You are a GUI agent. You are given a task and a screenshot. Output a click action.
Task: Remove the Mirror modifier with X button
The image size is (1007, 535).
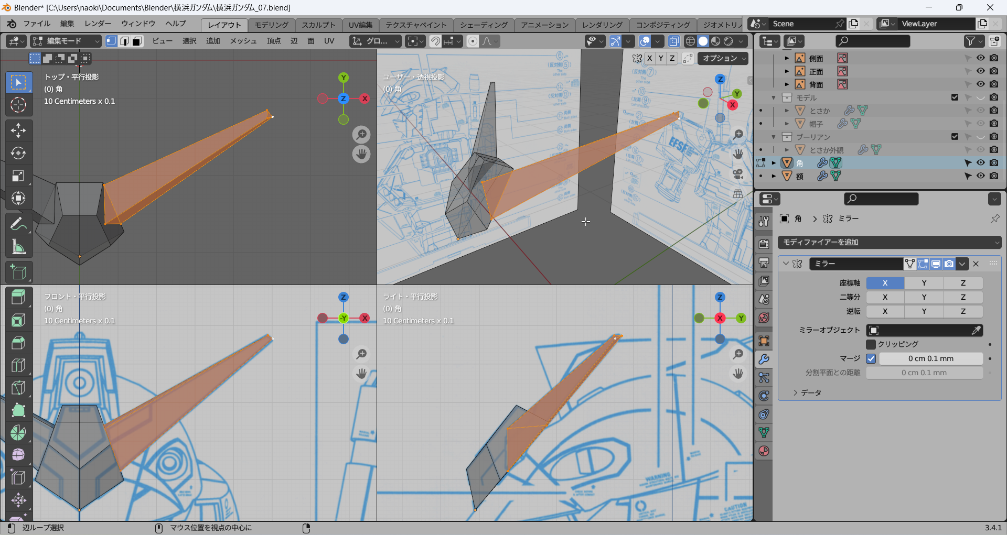pyautogui.click(x=976, y=264)
